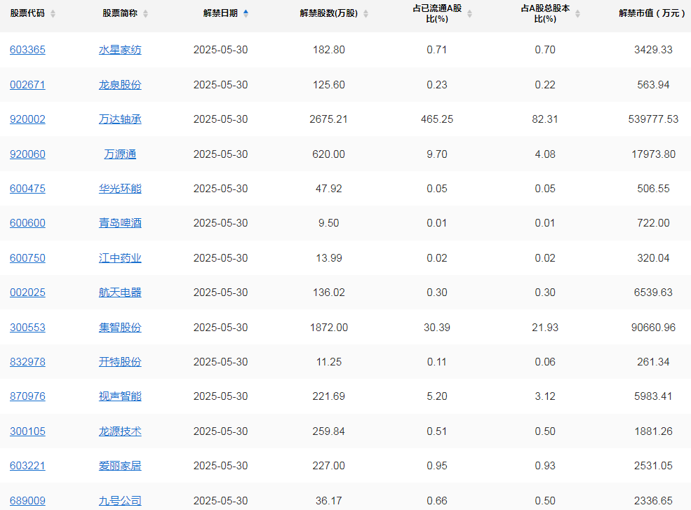This screenshot has height=510, width=691.
Task: Click the 6539.63 market value
Action: pyautogui.click(x=653, y=293)
